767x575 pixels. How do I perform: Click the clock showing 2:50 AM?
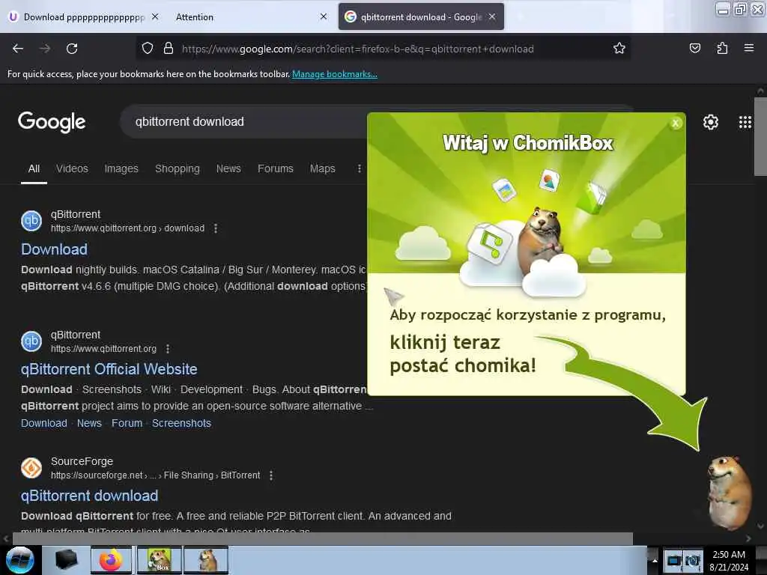729,555
